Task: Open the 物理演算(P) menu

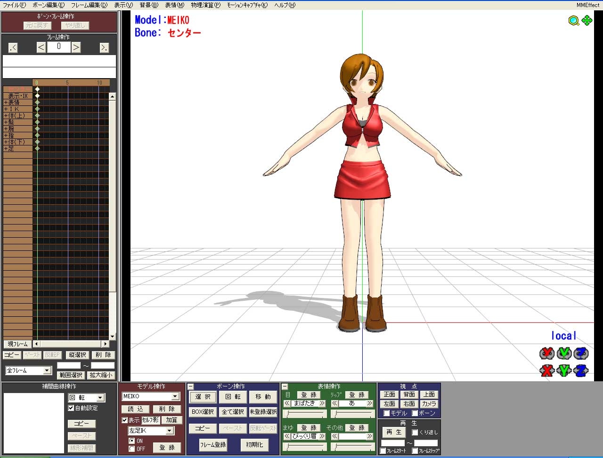Action: click(x=206, y=5)
